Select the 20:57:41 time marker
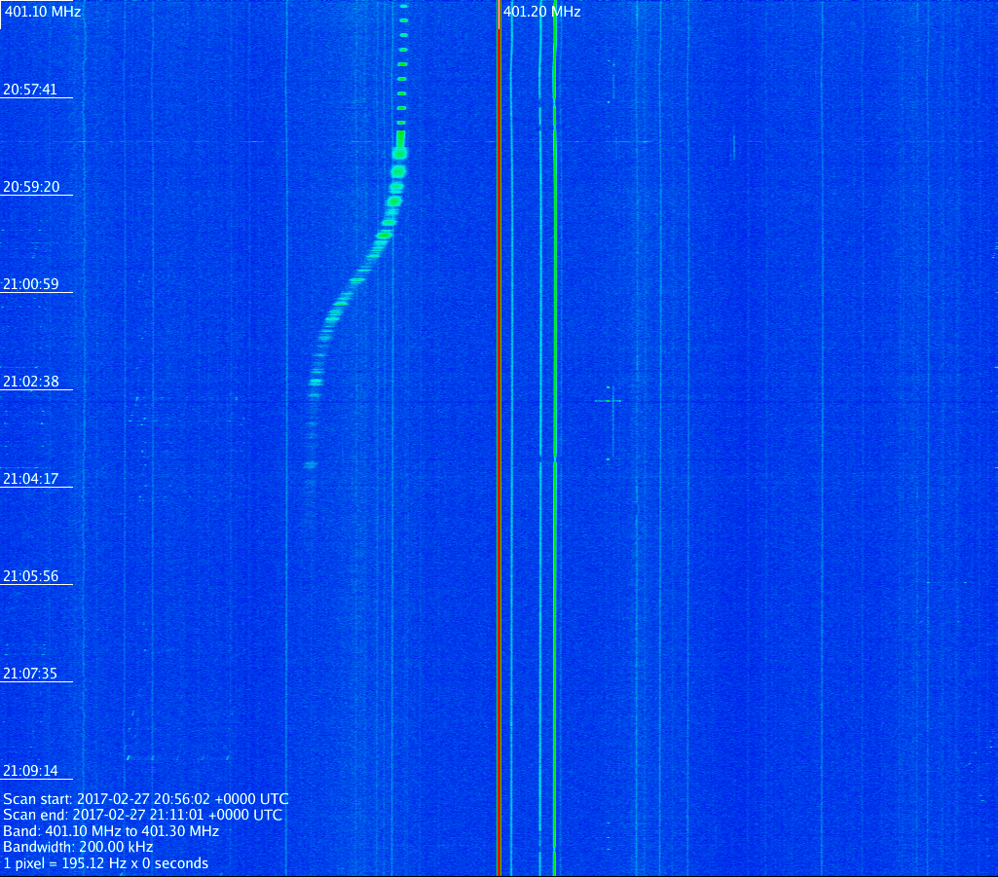The width and height of the screenshot is (998, 877). tap(30, 90)
